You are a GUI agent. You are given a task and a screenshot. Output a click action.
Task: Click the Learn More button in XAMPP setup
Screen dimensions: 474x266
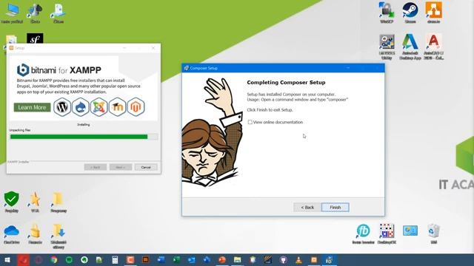click(x=32, y=107)
